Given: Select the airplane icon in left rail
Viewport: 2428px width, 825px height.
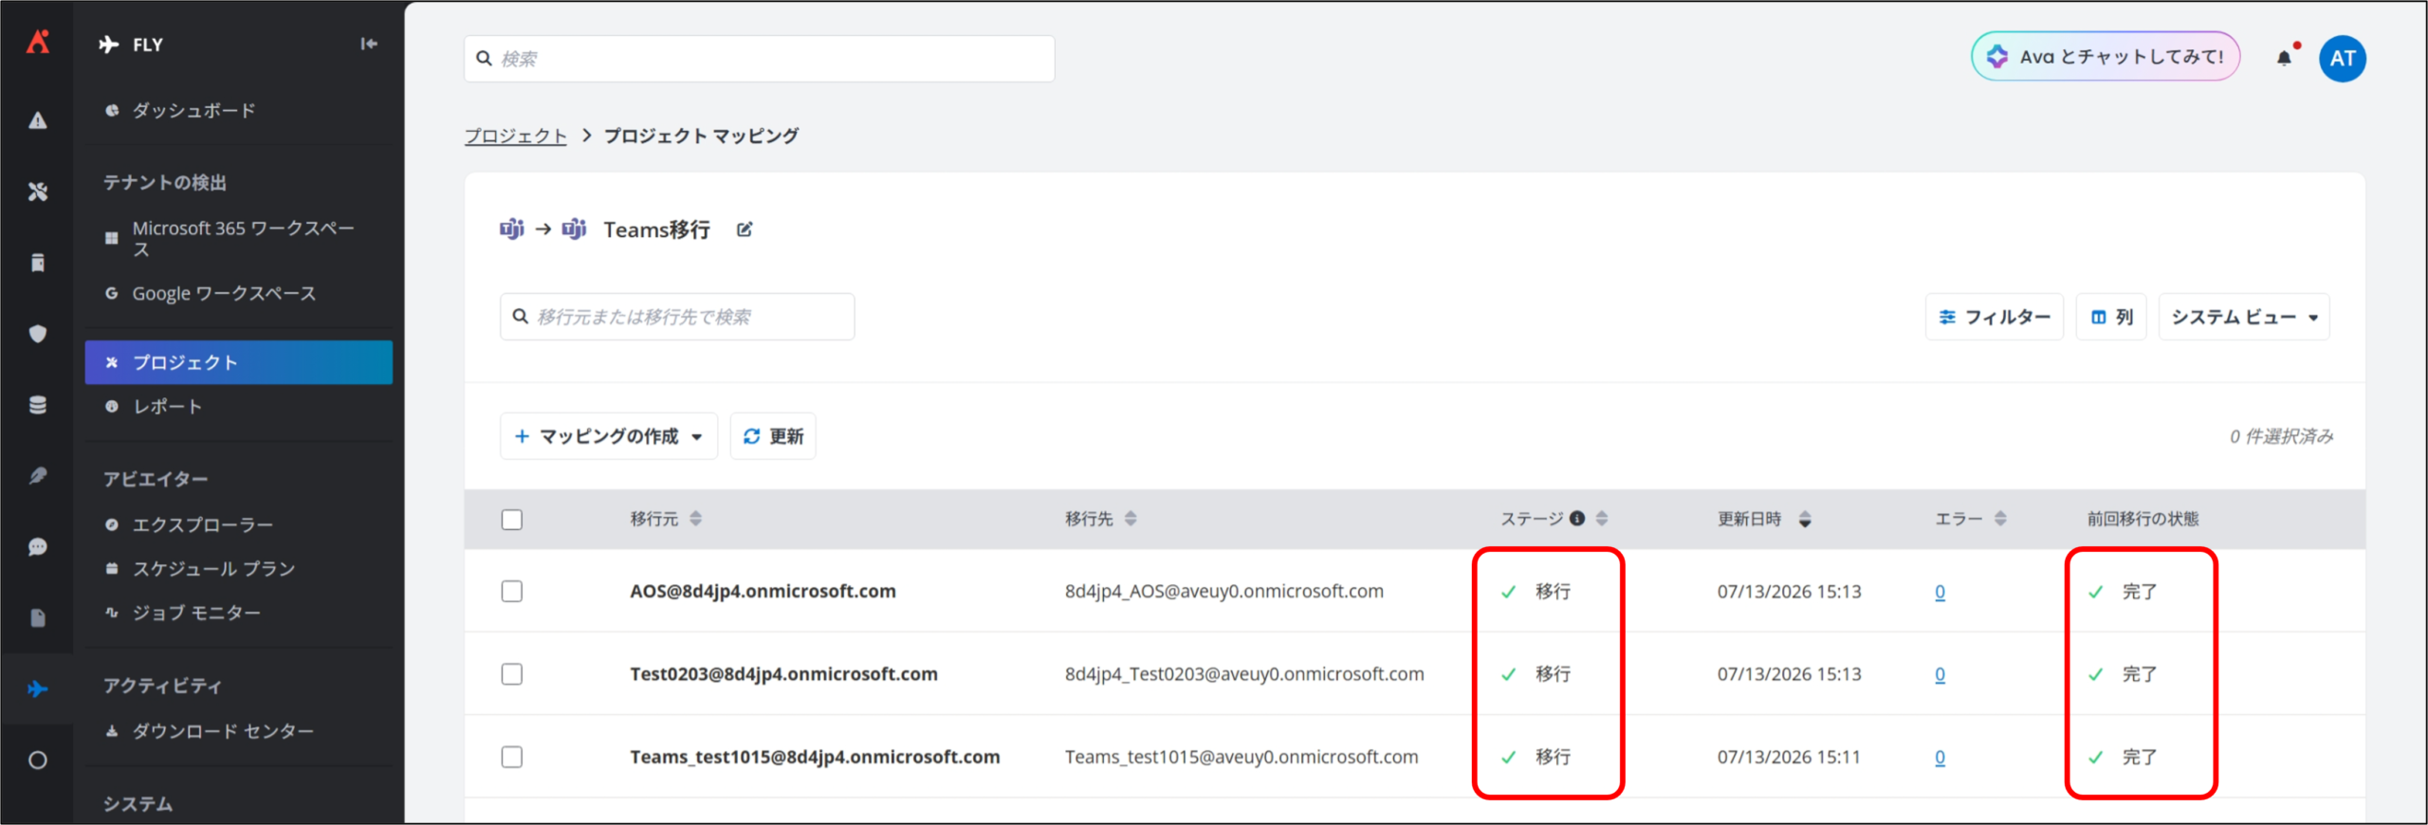Looking at the screenshot, I should point(37,689).
